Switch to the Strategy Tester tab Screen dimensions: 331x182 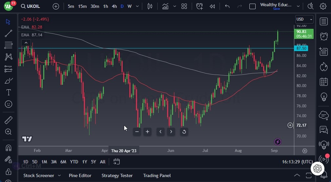click(117, 175)
